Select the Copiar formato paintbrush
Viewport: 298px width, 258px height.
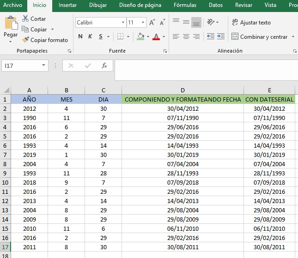click(x=45, y=40)
